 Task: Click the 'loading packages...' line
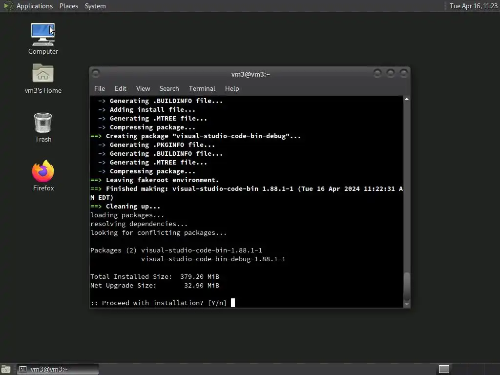coord(127,215)
